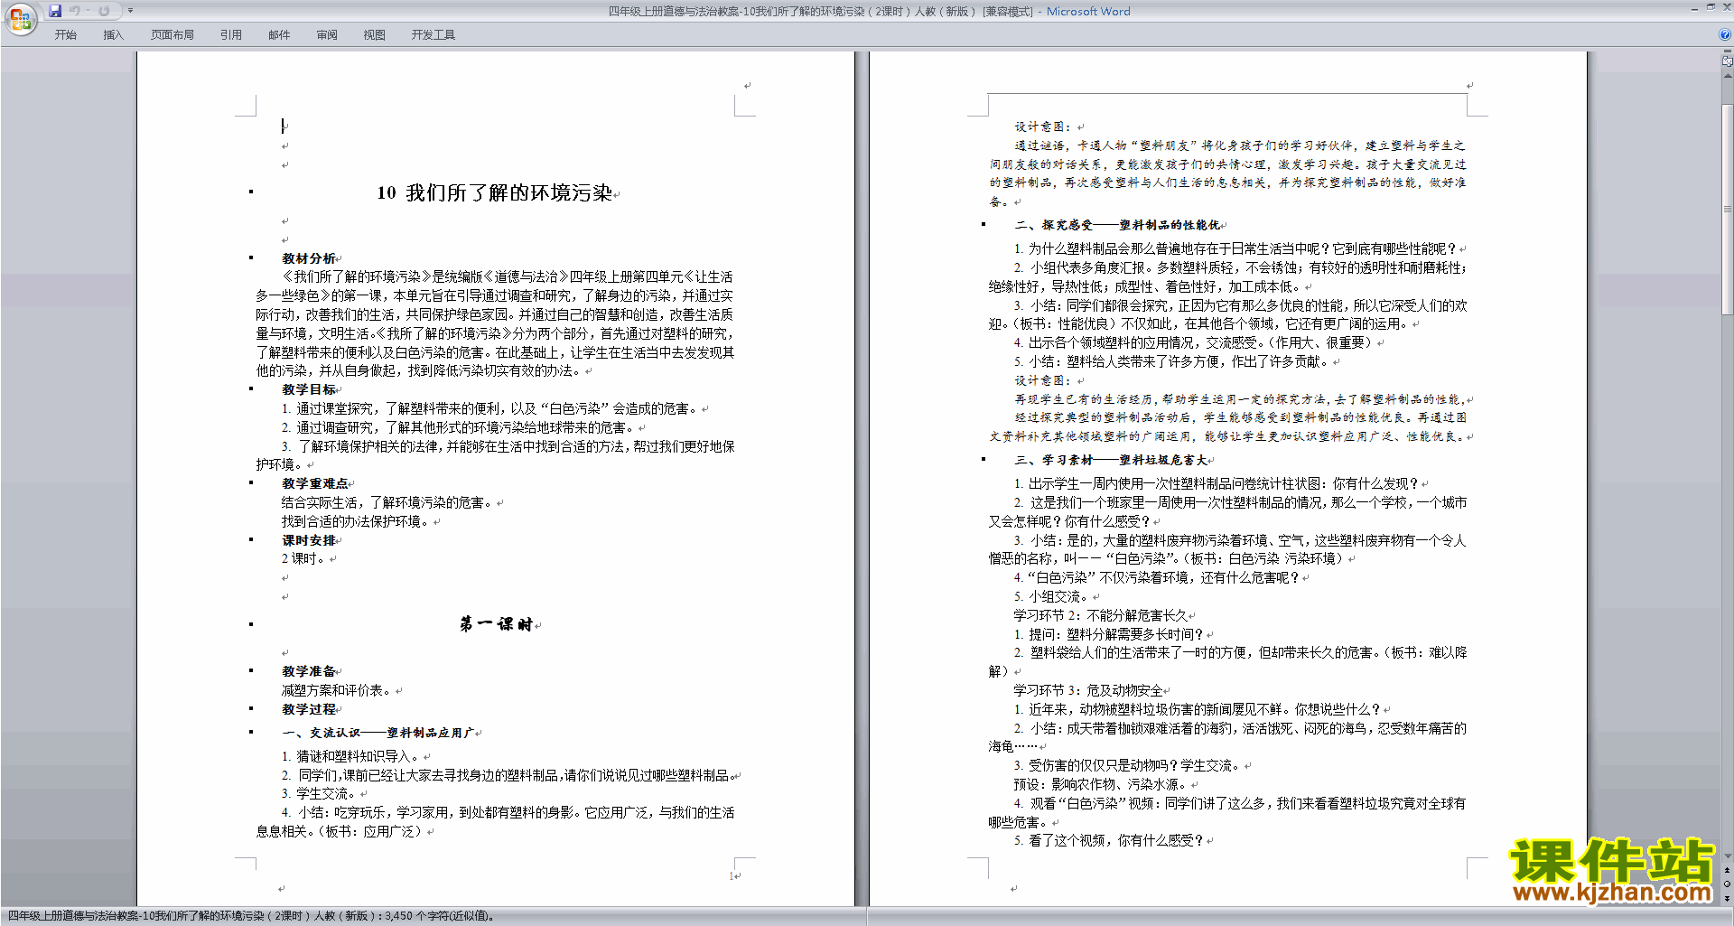This screenshot has width=1734, height=926.
Task: Click the heading '二、探究感受——塑料制品的性能优'
Action: (x=1117, y=225)
